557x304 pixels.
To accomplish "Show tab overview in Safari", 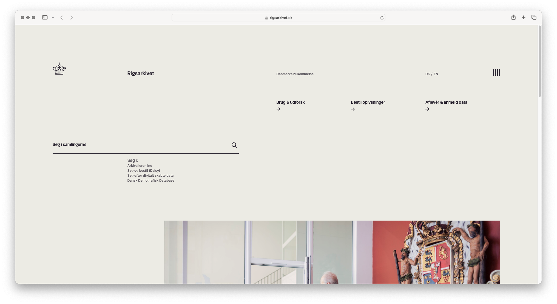I will tap(534, 18).
